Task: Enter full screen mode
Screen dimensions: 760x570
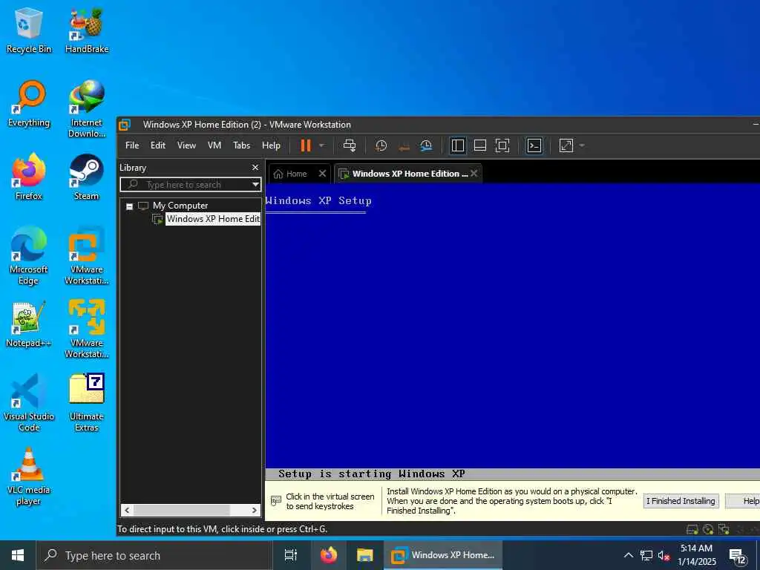Action: pyautogui.click(x=502, y=145)
